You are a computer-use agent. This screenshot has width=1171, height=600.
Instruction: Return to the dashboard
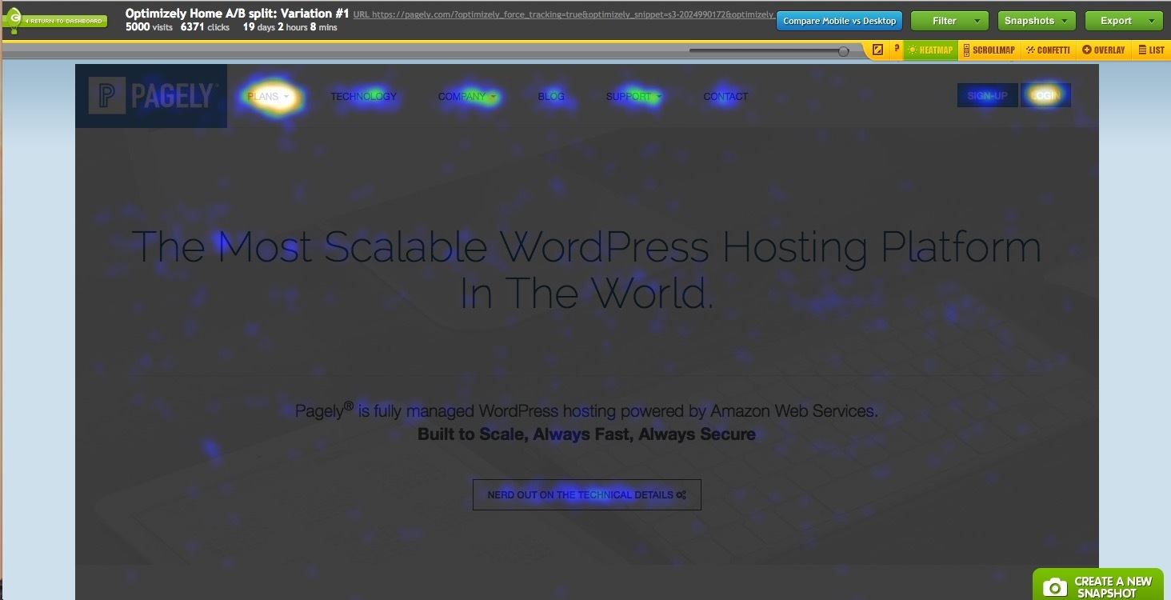tap(64, 21)
